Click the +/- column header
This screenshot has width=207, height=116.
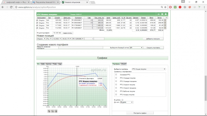(x=167, y=18)
